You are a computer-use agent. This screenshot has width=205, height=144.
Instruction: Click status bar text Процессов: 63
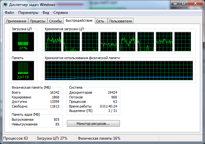(16, 138)
